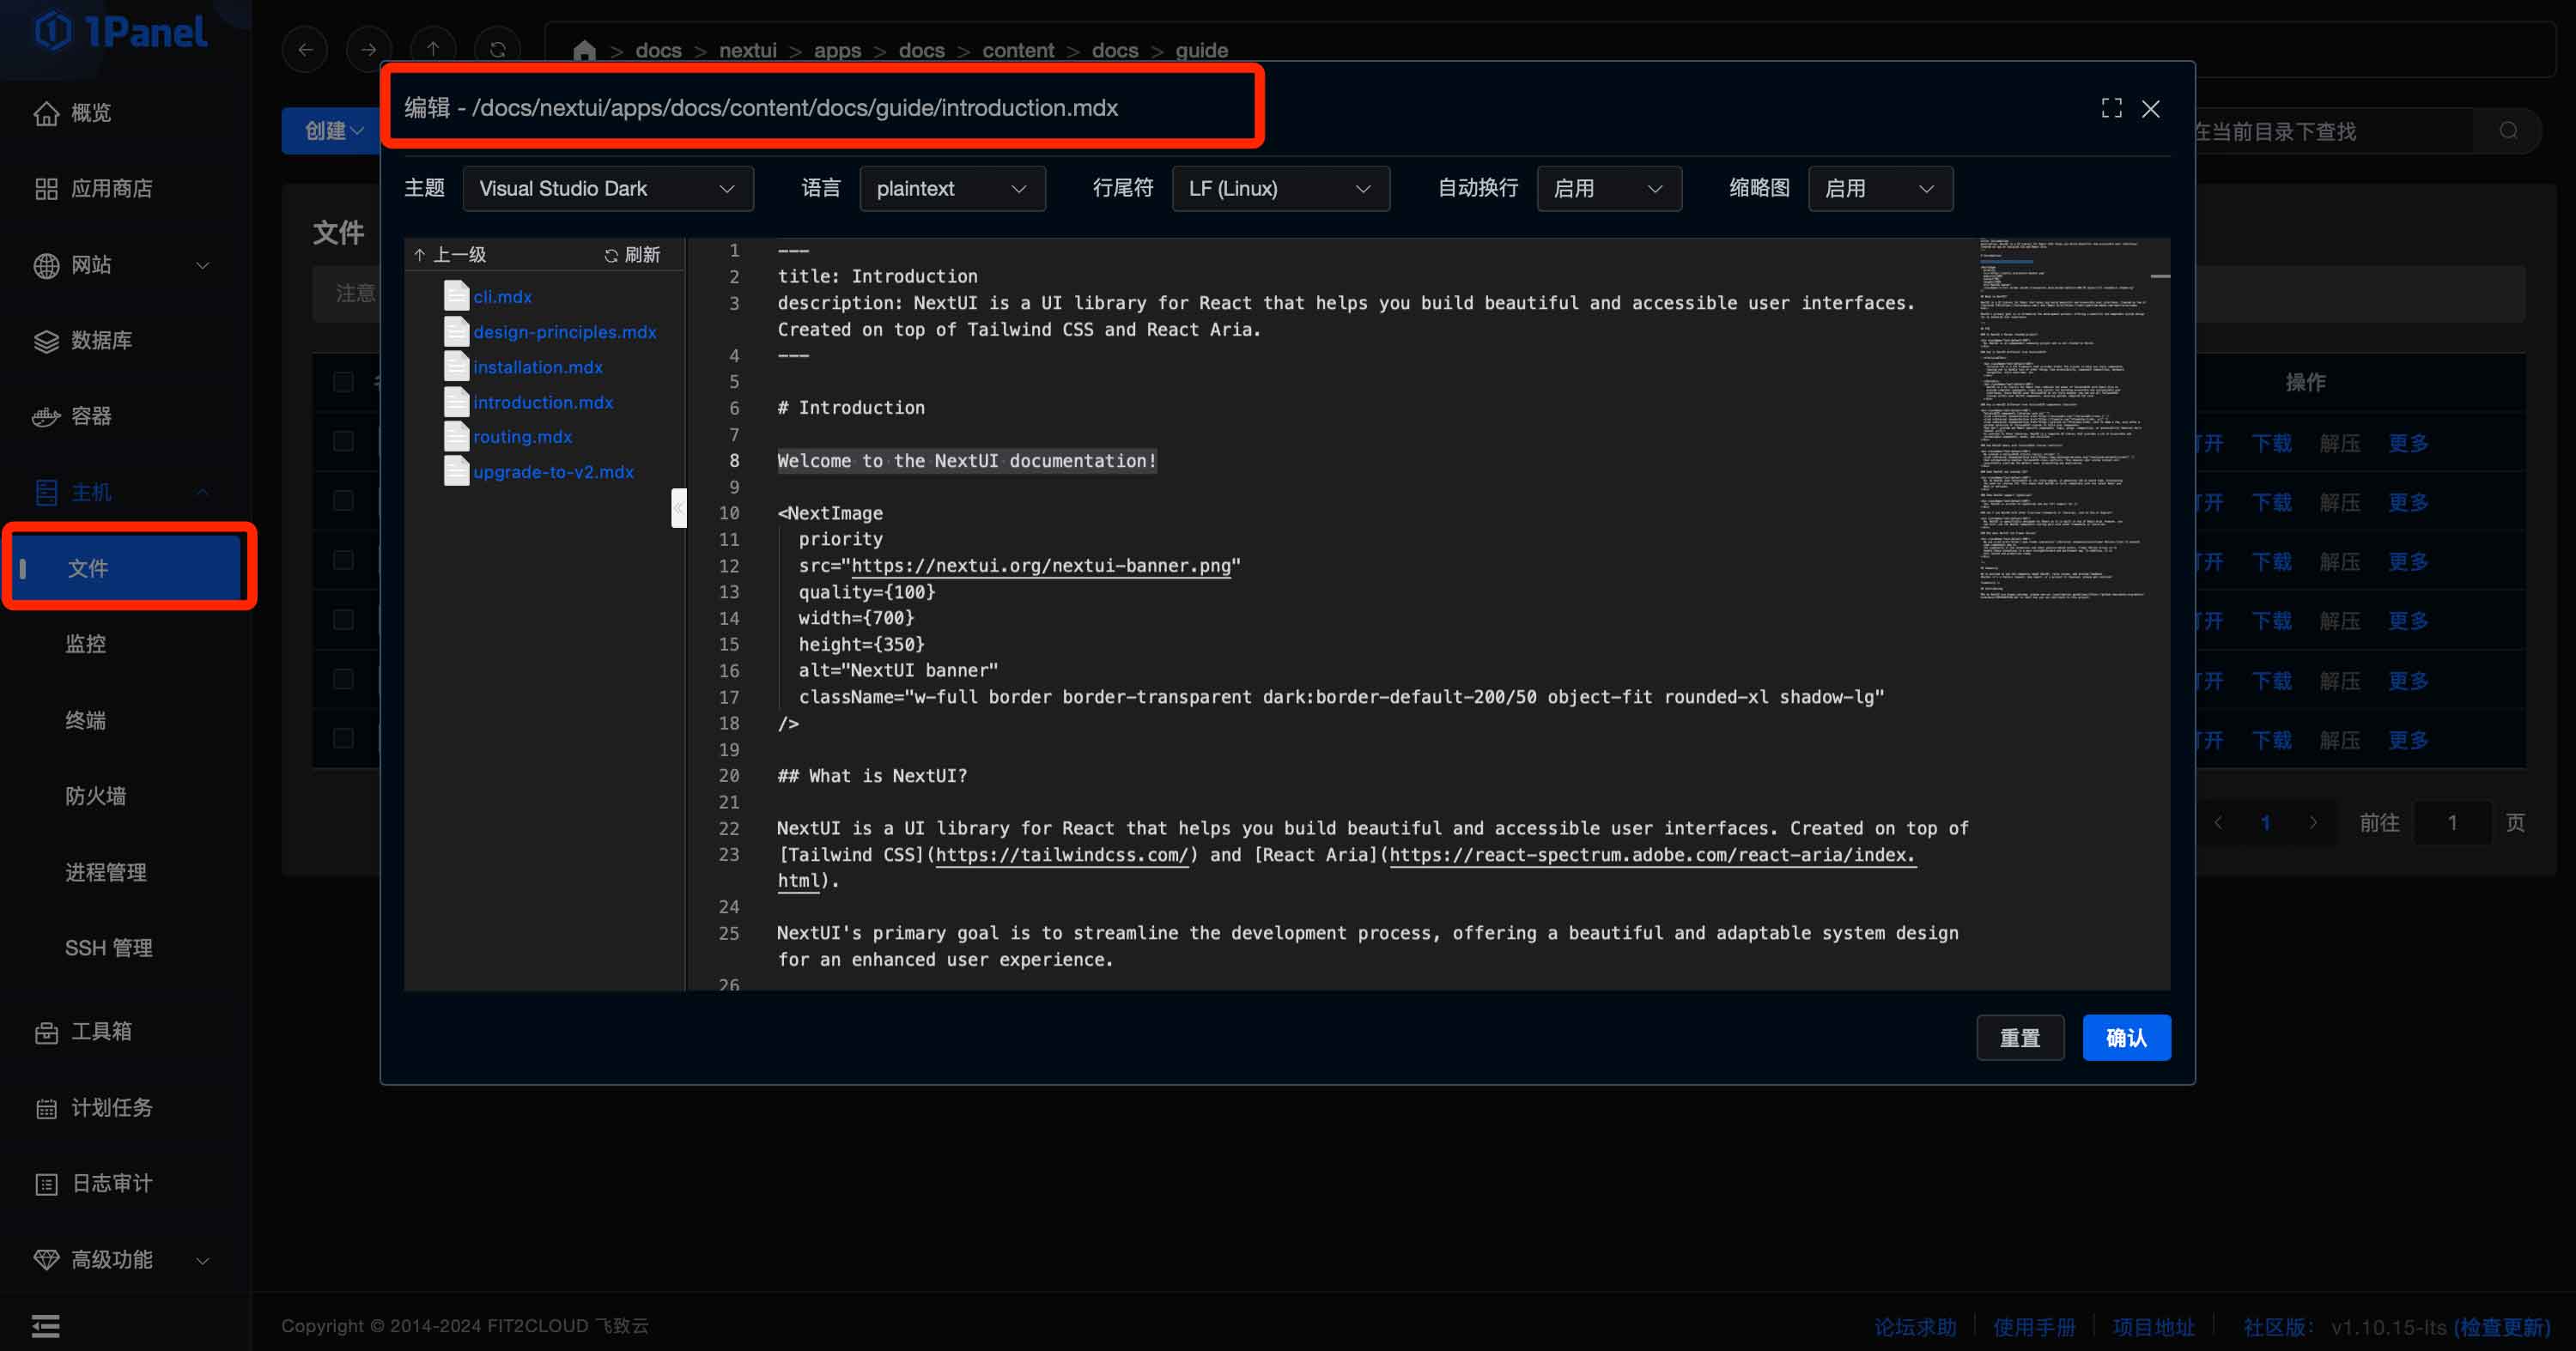This screenshot has height=1351, width=2576.
Task: Open routing.mdx in the file tree
Action: [522, 437]
